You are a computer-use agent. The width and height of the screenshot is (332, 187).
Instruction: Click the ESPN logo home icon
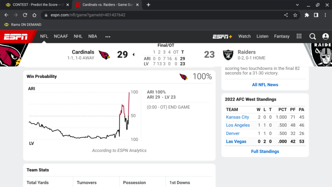(16, 37)
